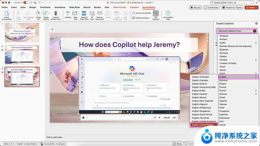
Task: Check the Always Use Subtitles box
Action: (x=133, y=13)
